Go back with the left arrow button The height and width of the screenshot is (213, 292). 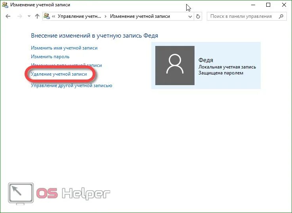click(8, 16)
